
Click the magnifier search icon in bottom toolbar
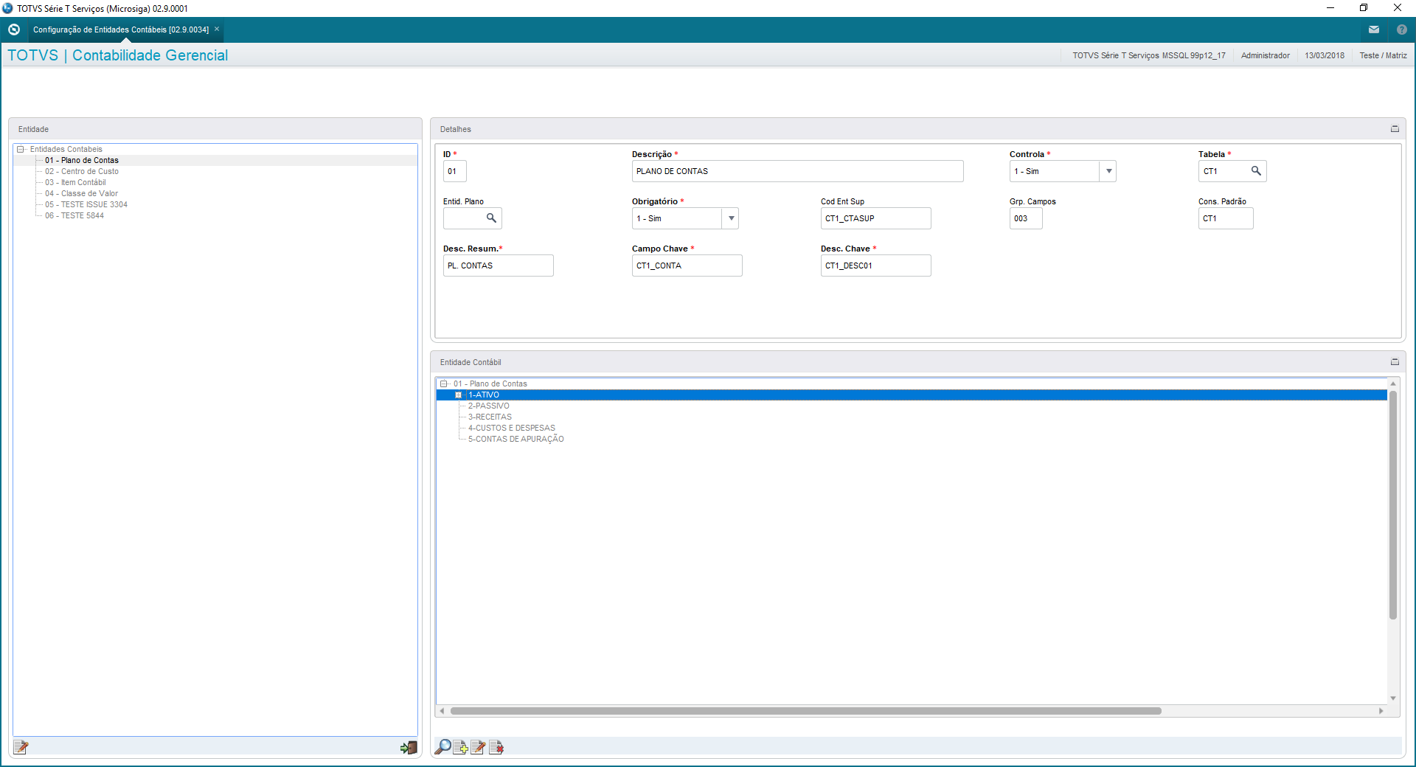pos(443,747)
